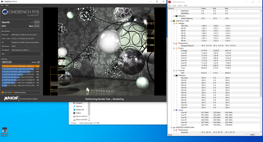This screenshot has width=263, height=142.
Task: Collapse the Clocks tree node
Action: point(174,110)
